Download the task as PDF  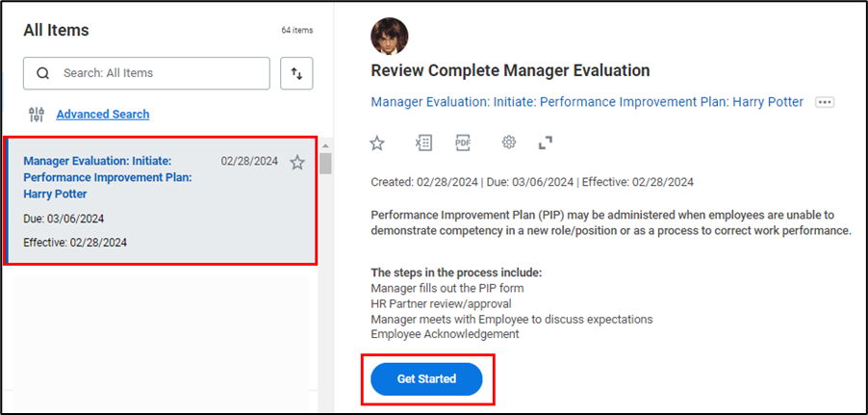click(x=463, y=143)
